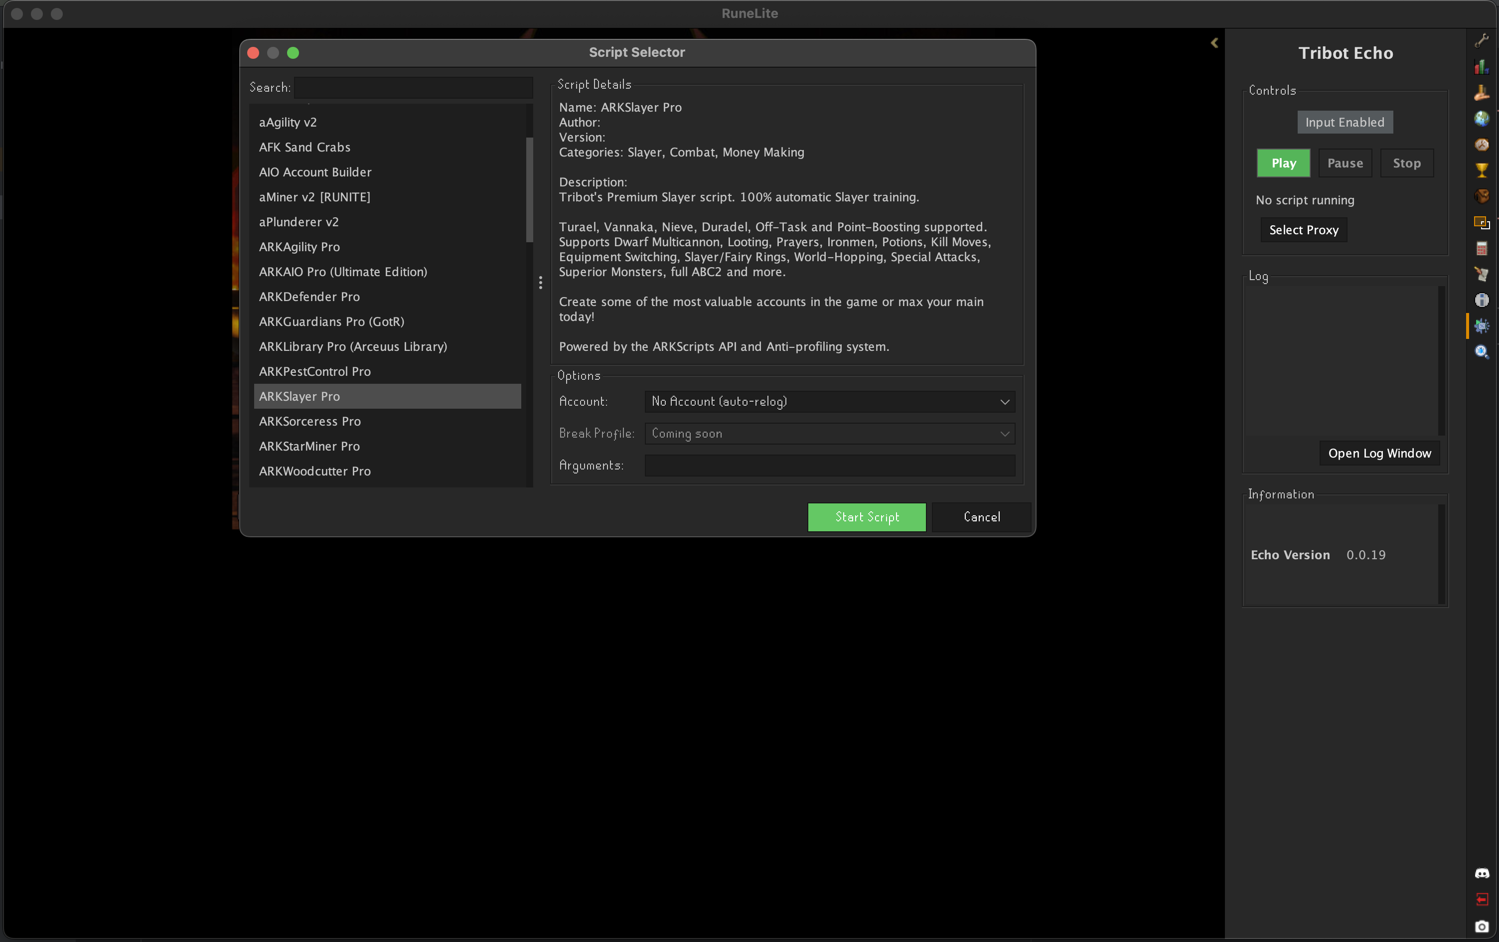Open the Notes quill icon

coord(1482,274)
